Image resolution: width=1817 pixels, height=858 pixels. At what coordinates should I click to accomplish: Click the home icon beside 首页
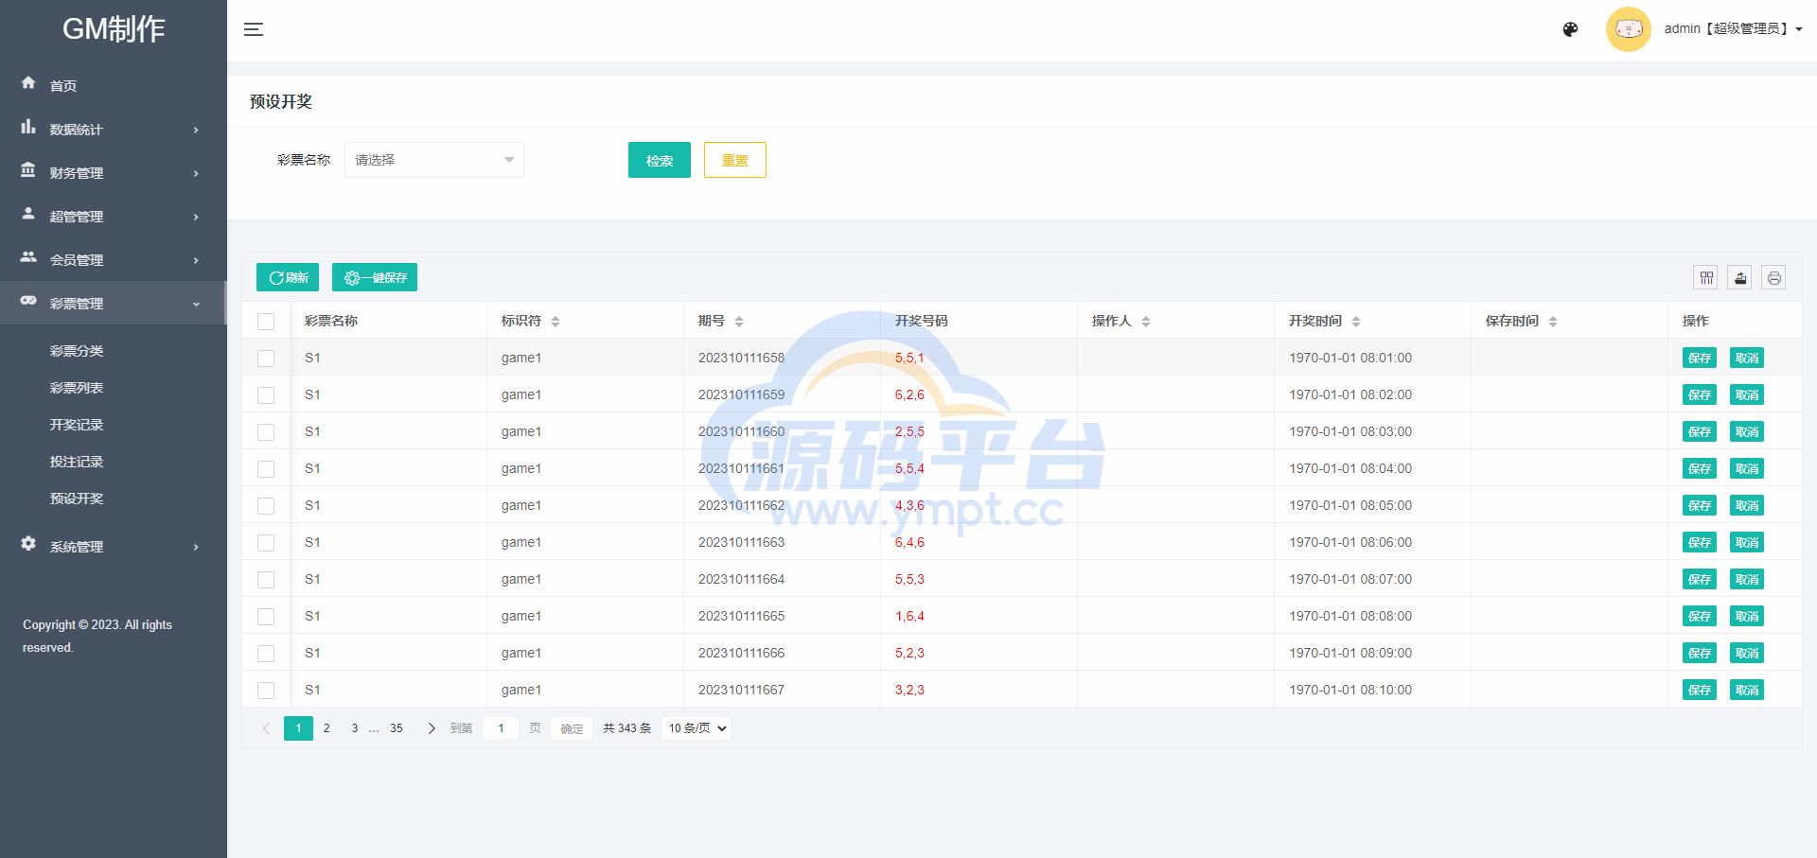[28, 82]
